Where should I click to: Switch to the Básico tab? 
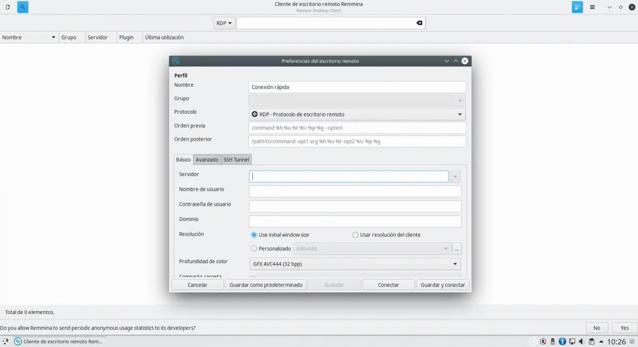183,160
